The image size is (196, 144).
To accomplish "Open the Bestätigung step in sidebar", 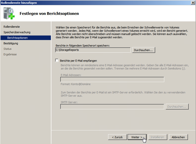I will [x=11, y=43].
